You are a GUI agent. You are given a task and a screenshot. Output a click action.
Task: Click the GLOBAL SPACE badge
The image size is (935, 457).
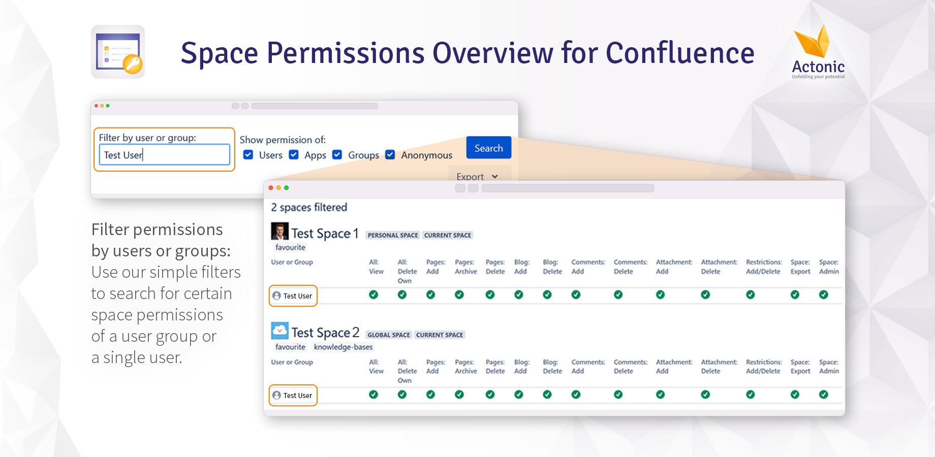pos(389,335)
